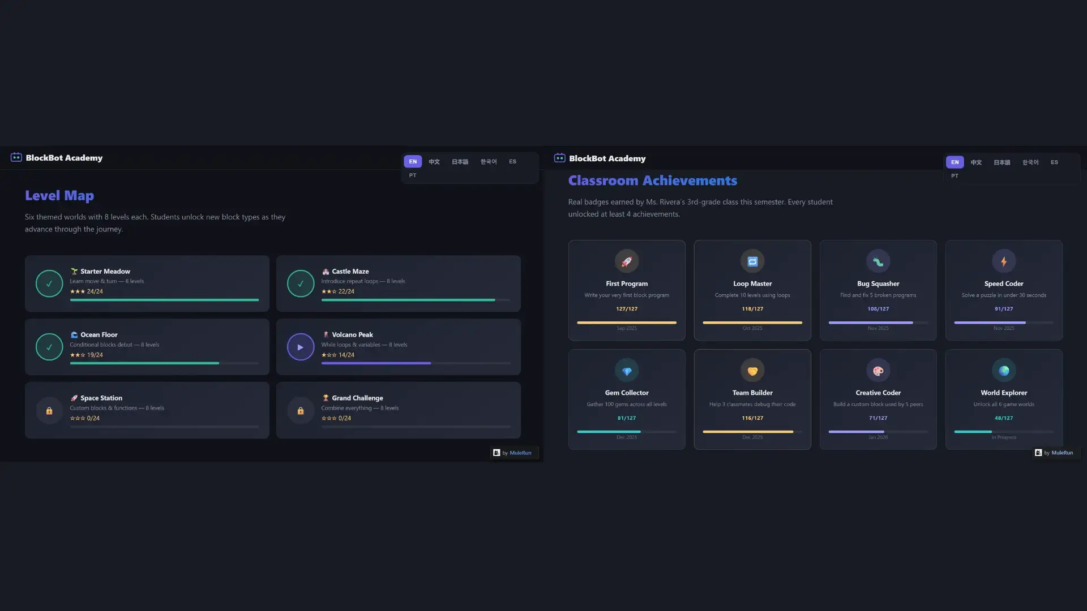Toggle the checkmark on Ocean Floor level
1087x611 pixels.
click(49, 347)
